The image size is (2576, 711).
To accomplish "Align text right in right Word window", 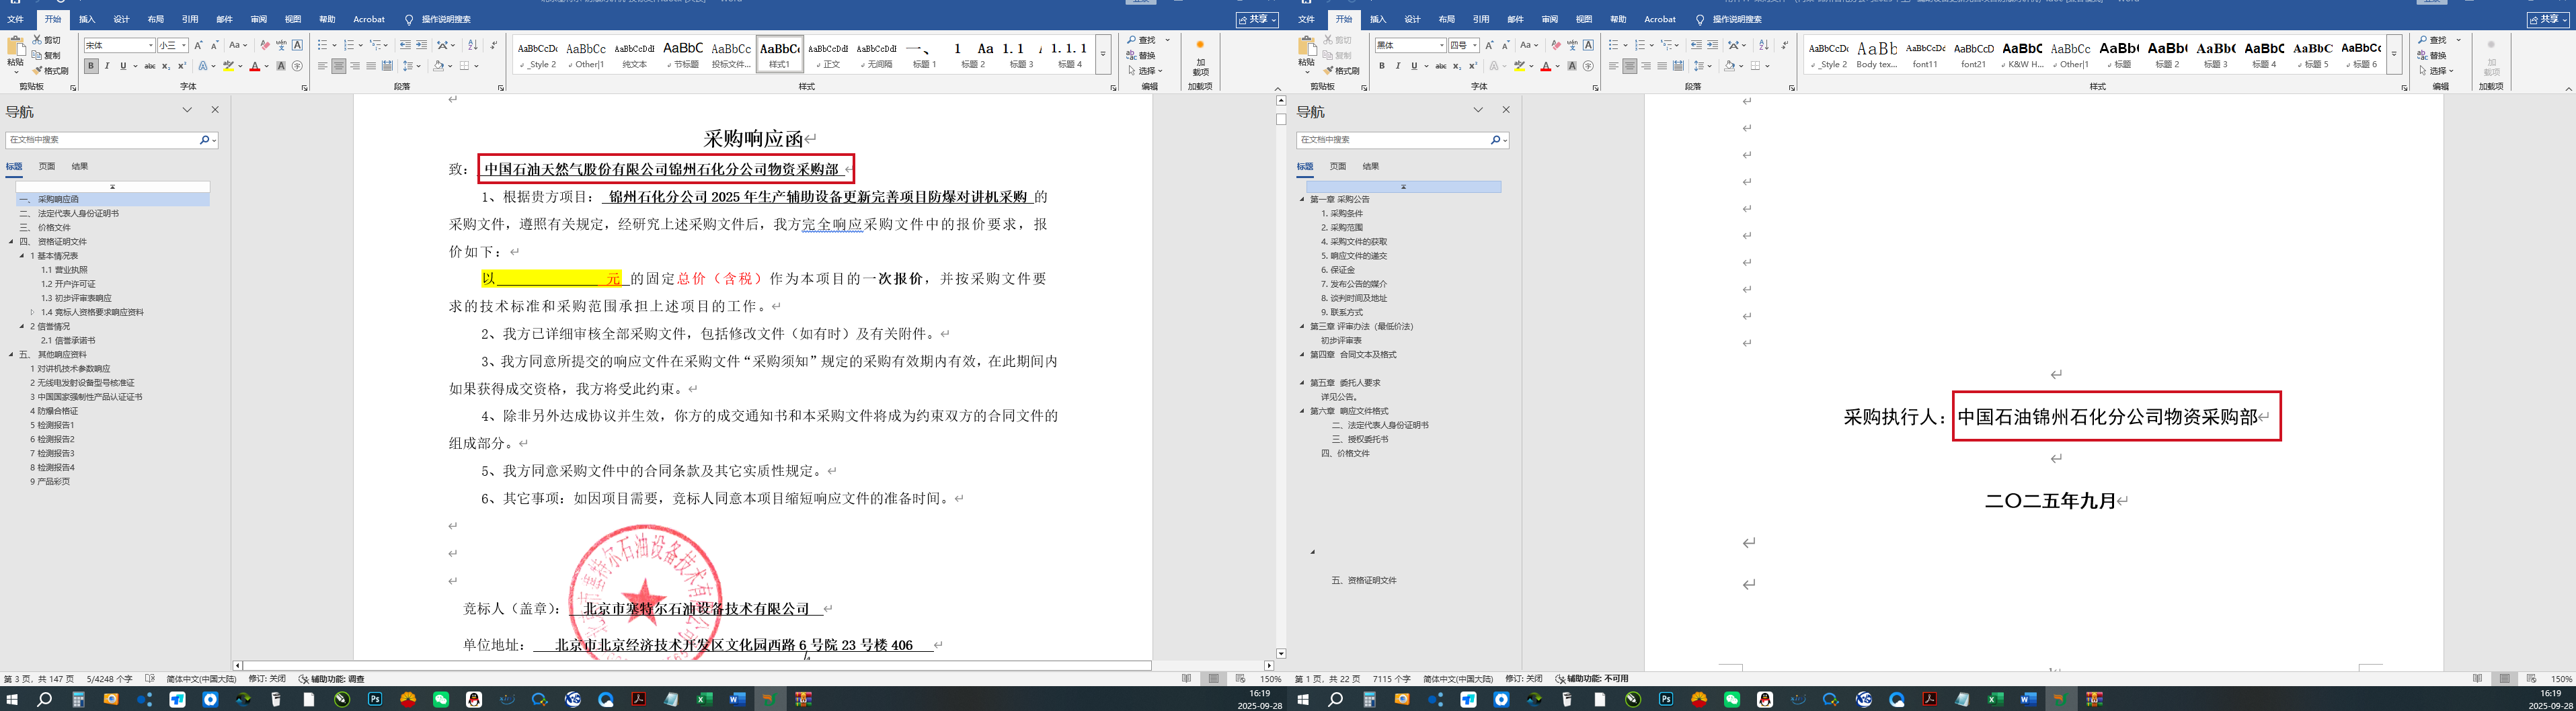I will pyautogui.click(x=1646, y=66).
